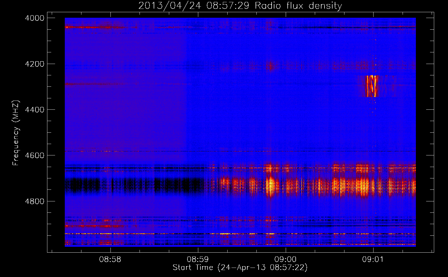This screenshot has height=277, width=448.
Task: Click the y-axis label "Frequency (MHZ)"
Action: point(16,133)
